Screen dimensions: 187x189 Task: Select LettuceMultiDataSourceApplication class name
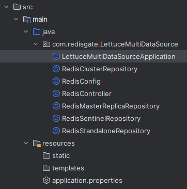coord(119,57)
